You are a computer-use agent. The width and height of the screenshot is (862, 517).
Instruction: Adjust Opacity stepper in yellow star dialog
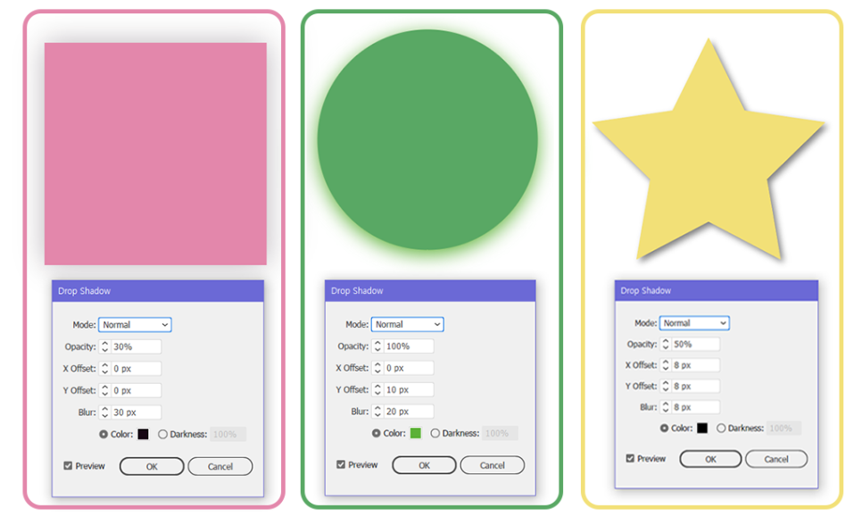click(x=666, y=344)
